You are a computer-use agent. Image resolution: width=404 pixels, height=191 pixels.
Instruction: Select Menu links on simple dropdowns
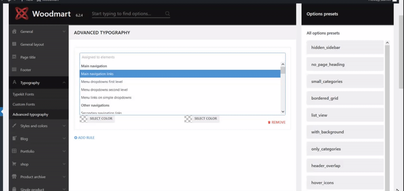pos(180,98)
